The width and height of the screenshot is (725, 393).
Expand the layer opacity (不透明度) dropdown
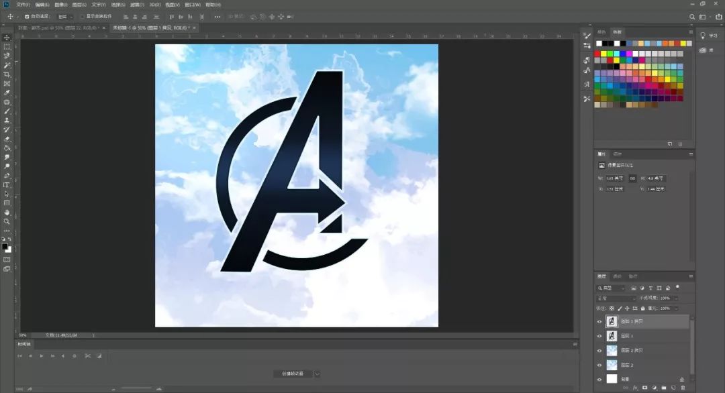click(x=675, y=298)
